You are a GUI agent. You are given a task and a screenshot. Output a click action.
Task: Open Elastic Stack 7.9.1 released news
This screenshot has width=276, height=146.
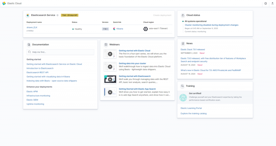click(193, 49)
